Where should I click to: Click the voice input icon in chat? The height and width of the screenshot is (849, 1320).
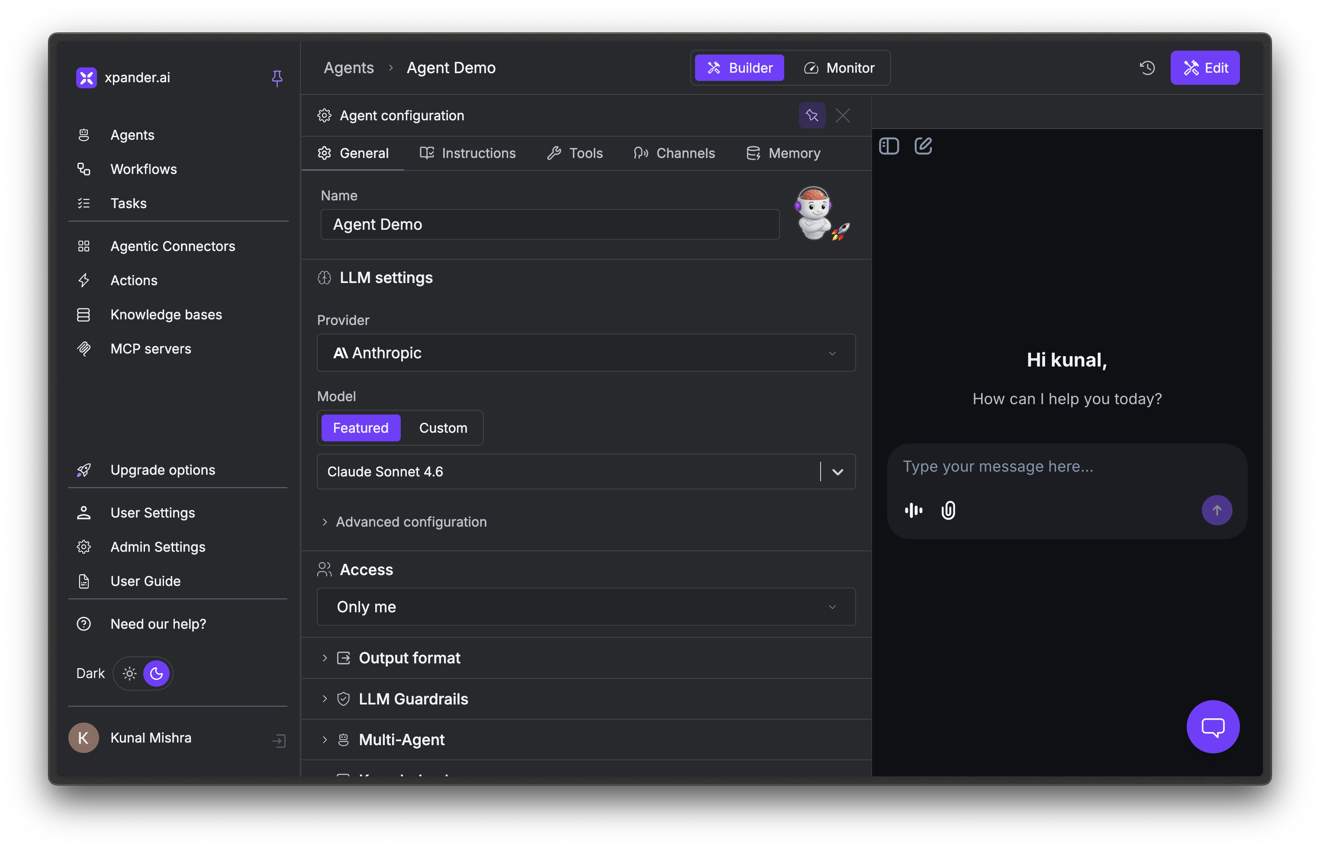point(913,510)
